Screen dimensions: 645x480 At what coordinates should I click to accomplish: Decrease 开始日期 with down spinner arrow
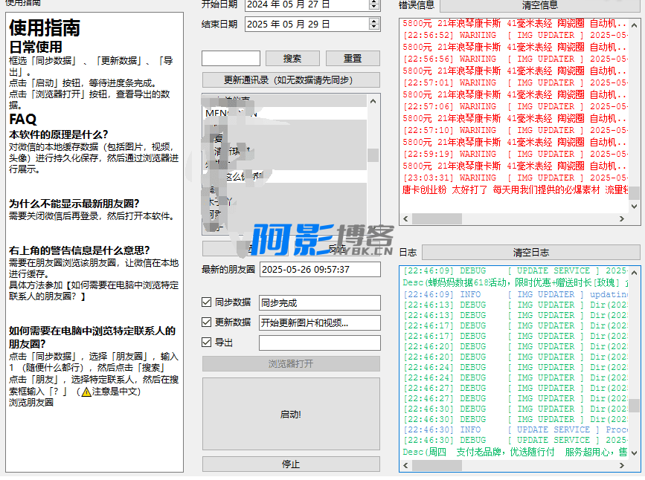pyautogui.click(x=374, y=7)
